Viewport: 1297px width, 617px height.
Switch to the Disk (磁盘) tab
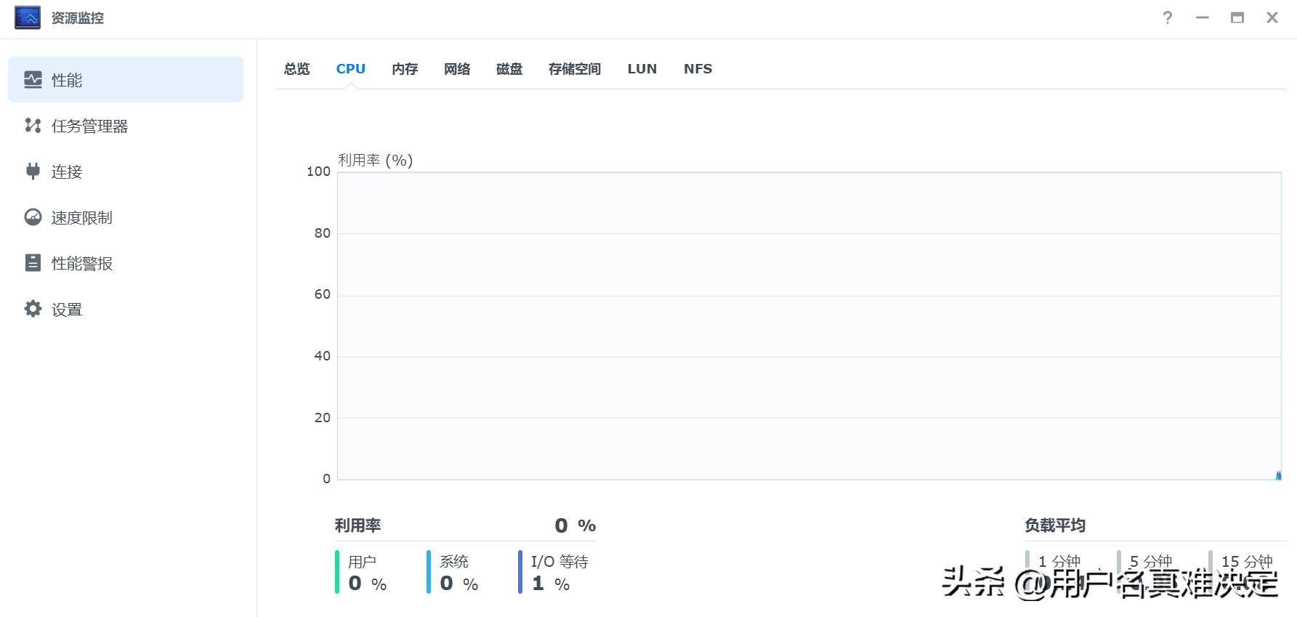point(509,69)
